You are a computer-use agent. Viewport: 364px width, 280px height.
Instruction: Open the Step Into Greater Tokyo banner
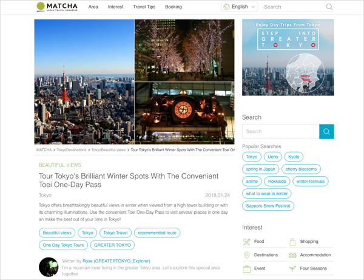coord(288,57)
